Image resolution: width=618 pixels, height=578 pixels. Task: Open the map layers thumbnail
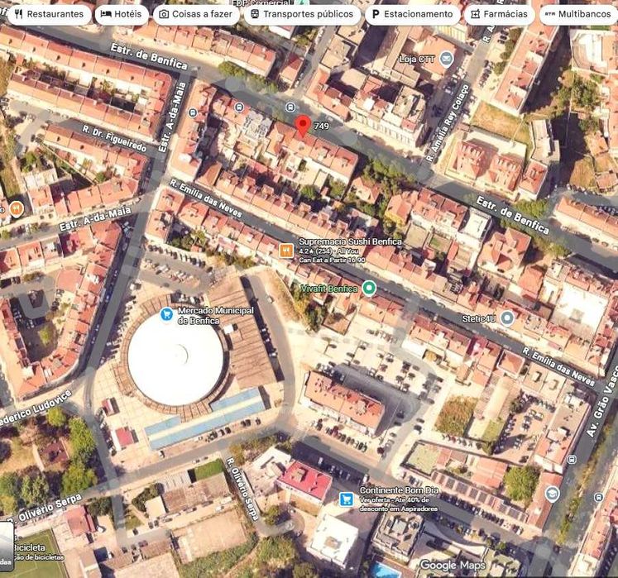[x=7, y=547]
